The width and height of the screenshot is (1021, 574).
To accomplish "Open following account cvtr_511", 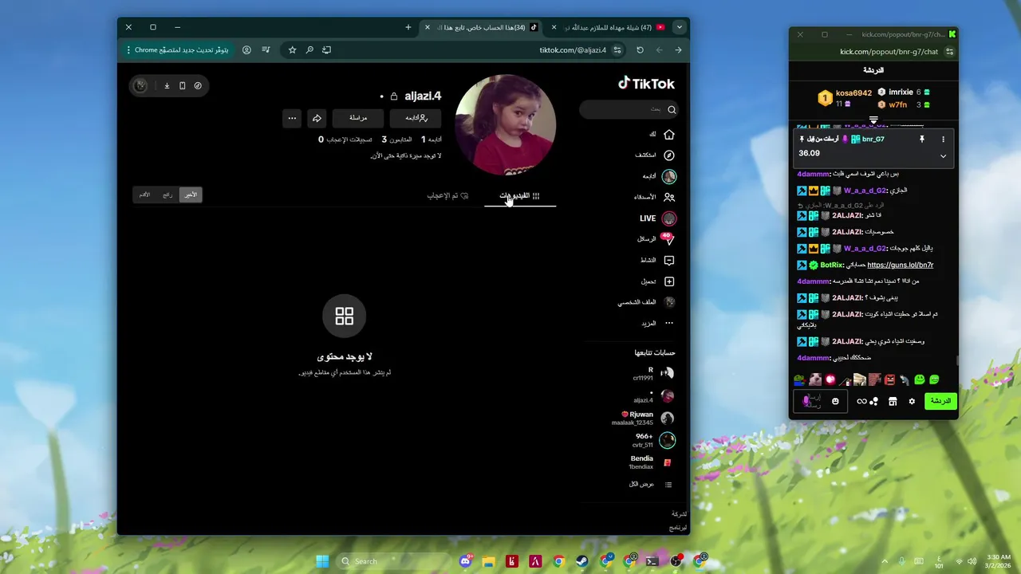I will (x=654, y=440).
